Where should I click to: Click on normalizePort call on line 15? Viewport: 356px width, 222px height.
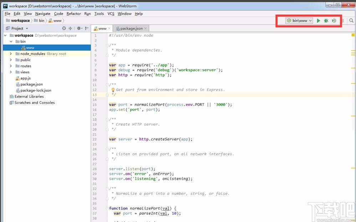[x=149, y=105]
